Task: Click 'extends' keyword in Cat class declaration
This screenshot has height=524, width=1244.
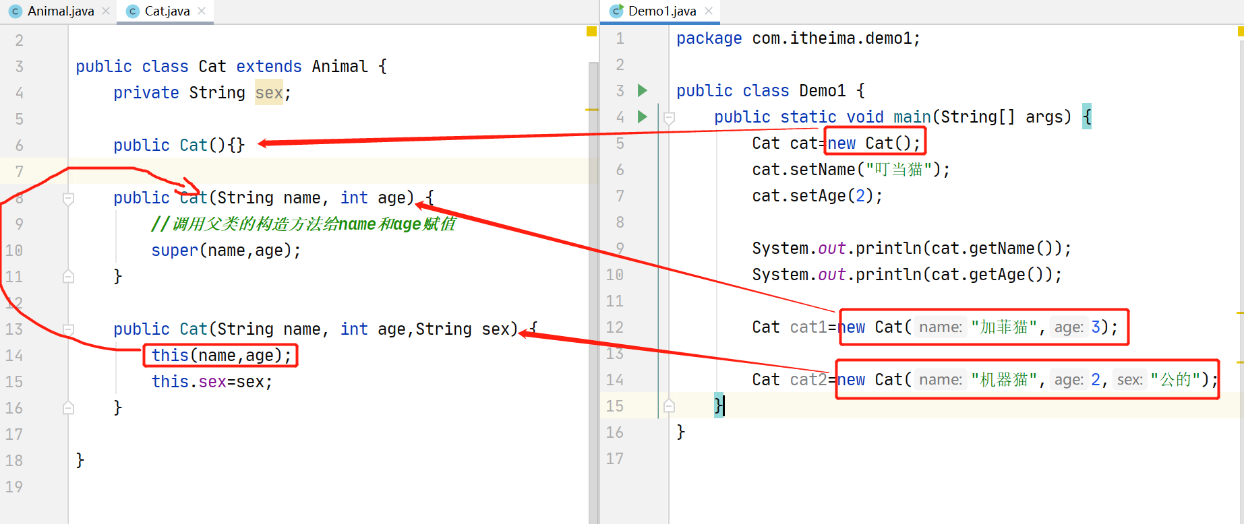Action: point(269,67)
